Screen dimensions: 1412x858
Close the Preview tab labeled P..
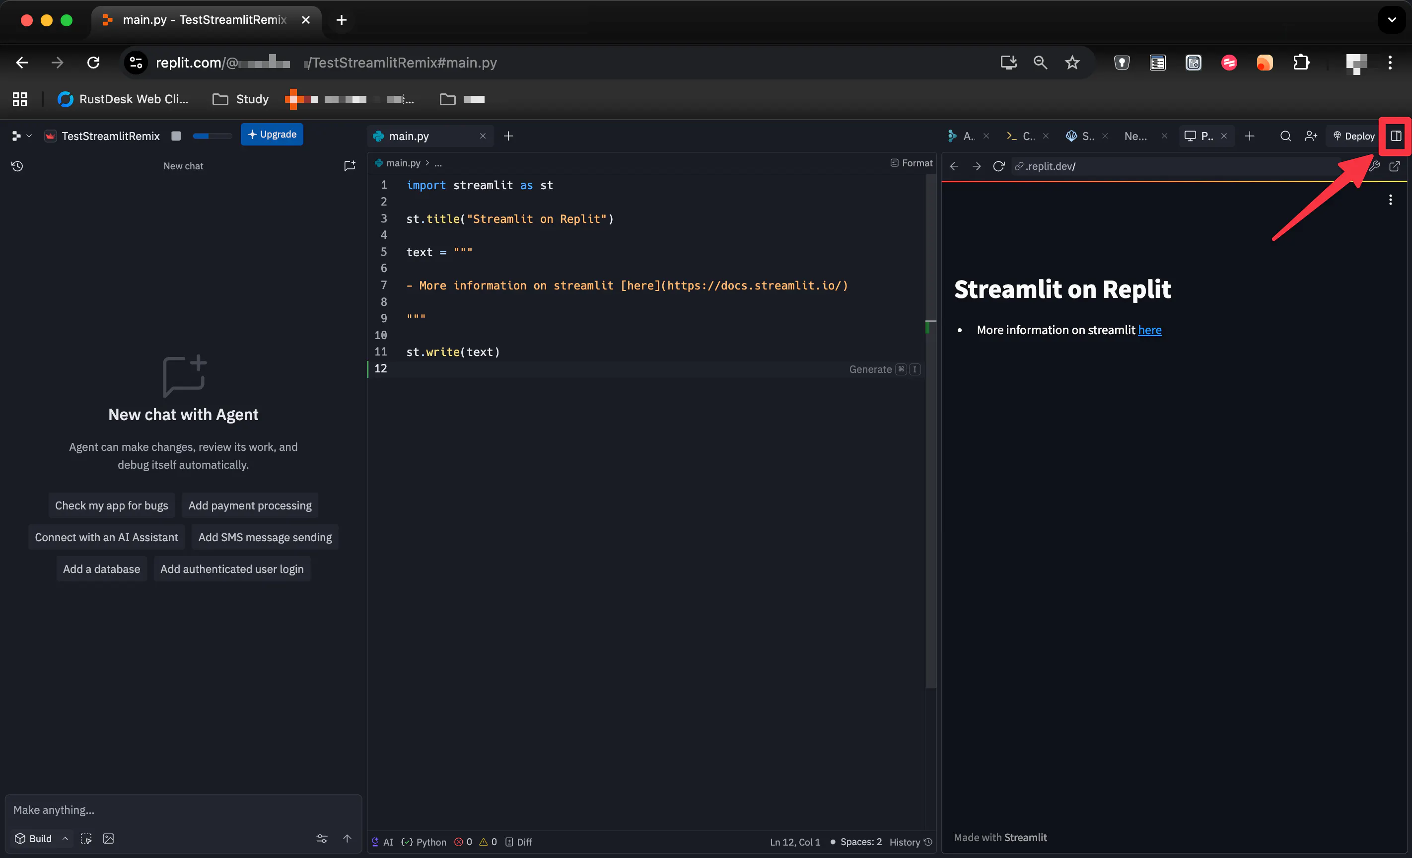pos(1224,136)
